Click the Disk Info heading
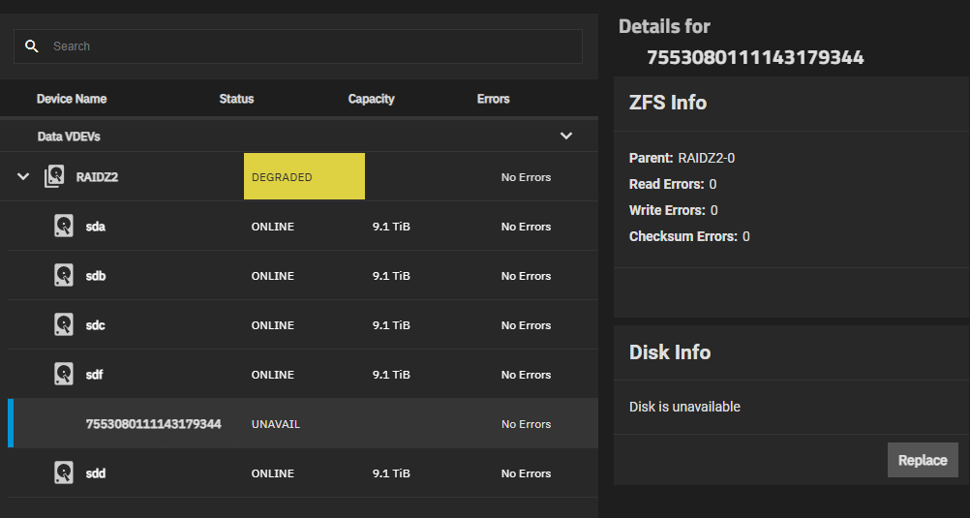 670,352
